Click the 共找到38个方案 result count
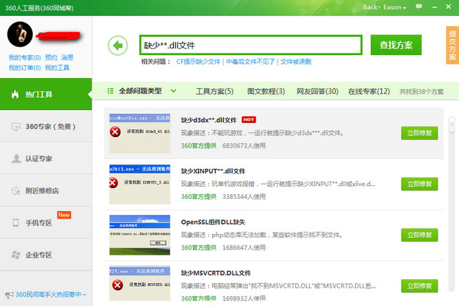The image size is (459, 306). (422, 92)
